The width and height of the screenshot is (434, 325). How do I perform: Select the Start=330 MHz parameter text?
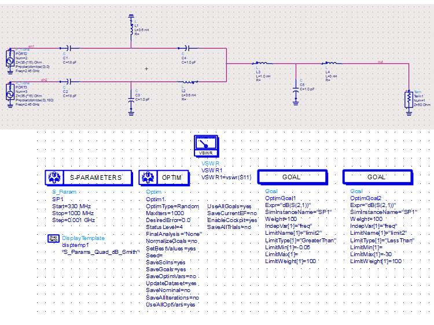[71, 206]
